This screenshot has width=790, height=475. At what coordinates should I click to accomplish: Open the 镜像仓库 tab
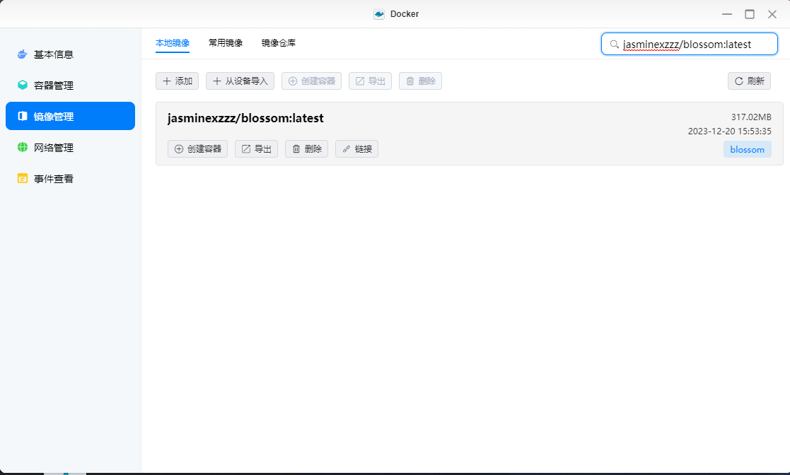279,43
